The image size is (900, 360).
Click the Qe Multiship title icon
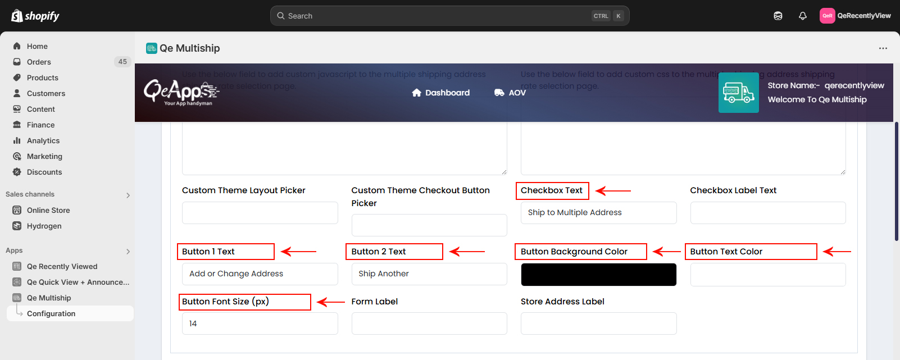click(151, 48)
